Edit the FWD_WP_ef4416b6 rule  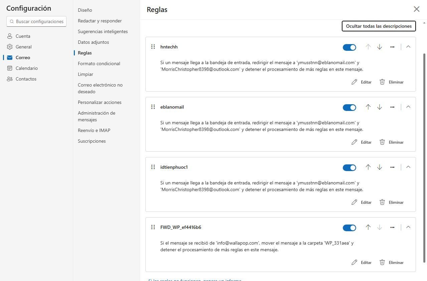pos(362,262)
